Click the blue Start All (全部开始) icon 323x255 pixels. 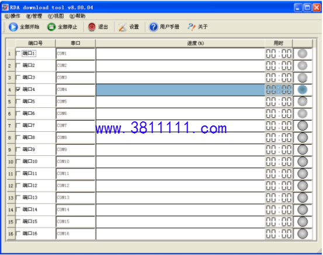coord(13,27)
